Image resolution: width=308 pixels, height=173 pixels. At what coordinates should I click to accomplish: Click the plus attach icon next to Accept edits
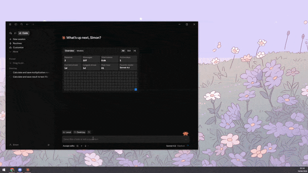point(82,146)
